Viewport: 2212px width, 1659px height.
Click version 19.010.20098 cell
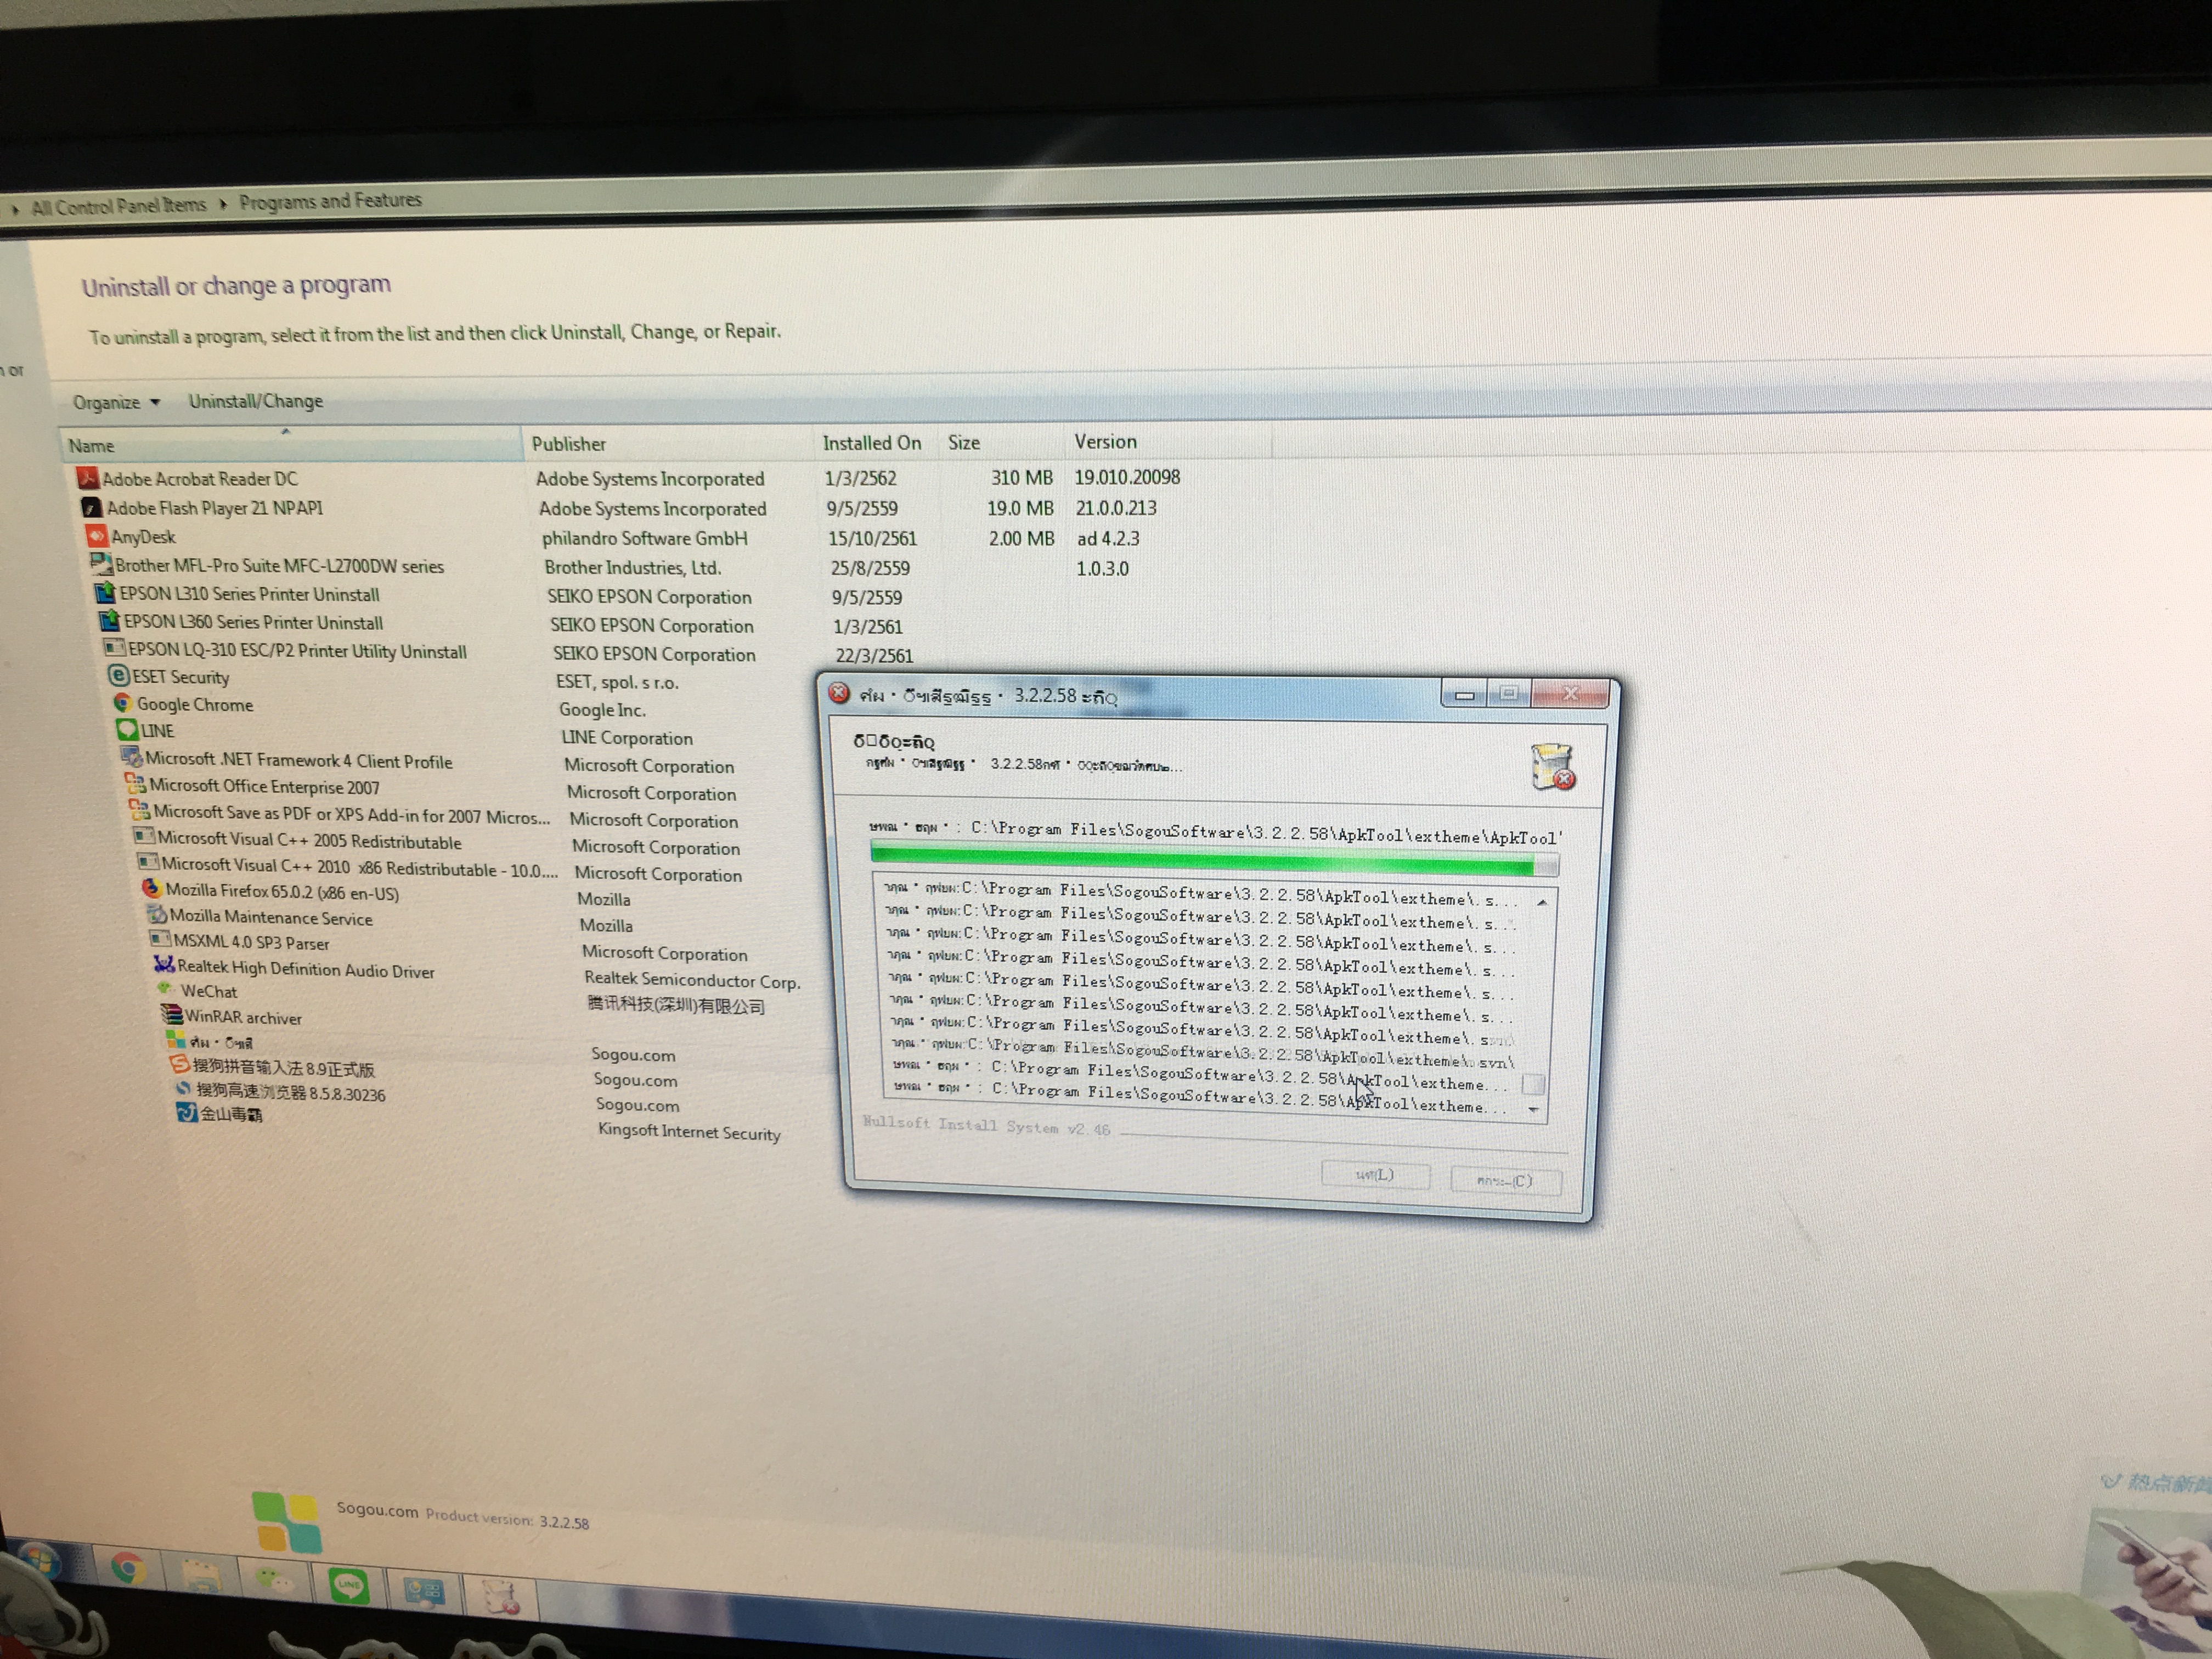pyautogui.click(x=1127, y=477)
